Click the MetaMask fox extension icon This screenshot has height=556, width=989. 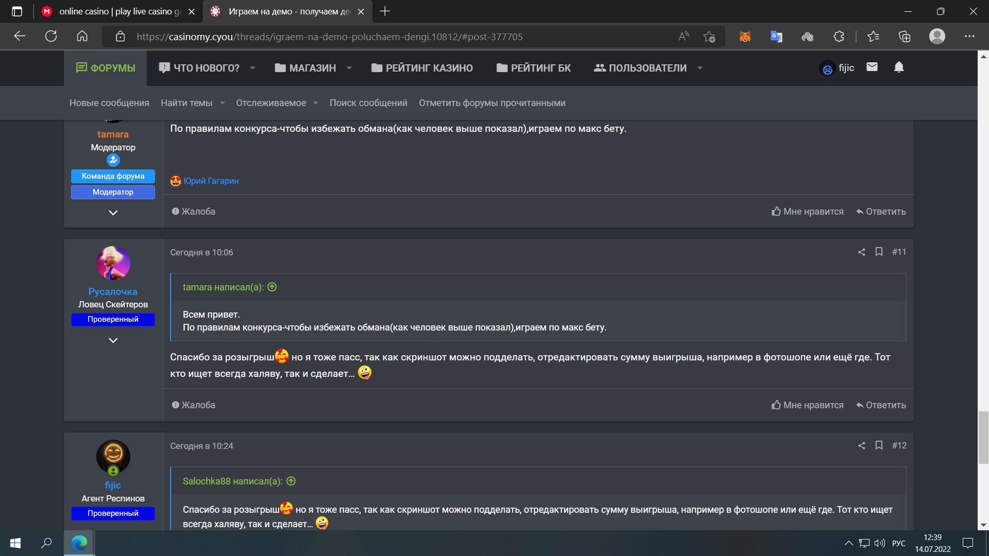click(745, 37)
